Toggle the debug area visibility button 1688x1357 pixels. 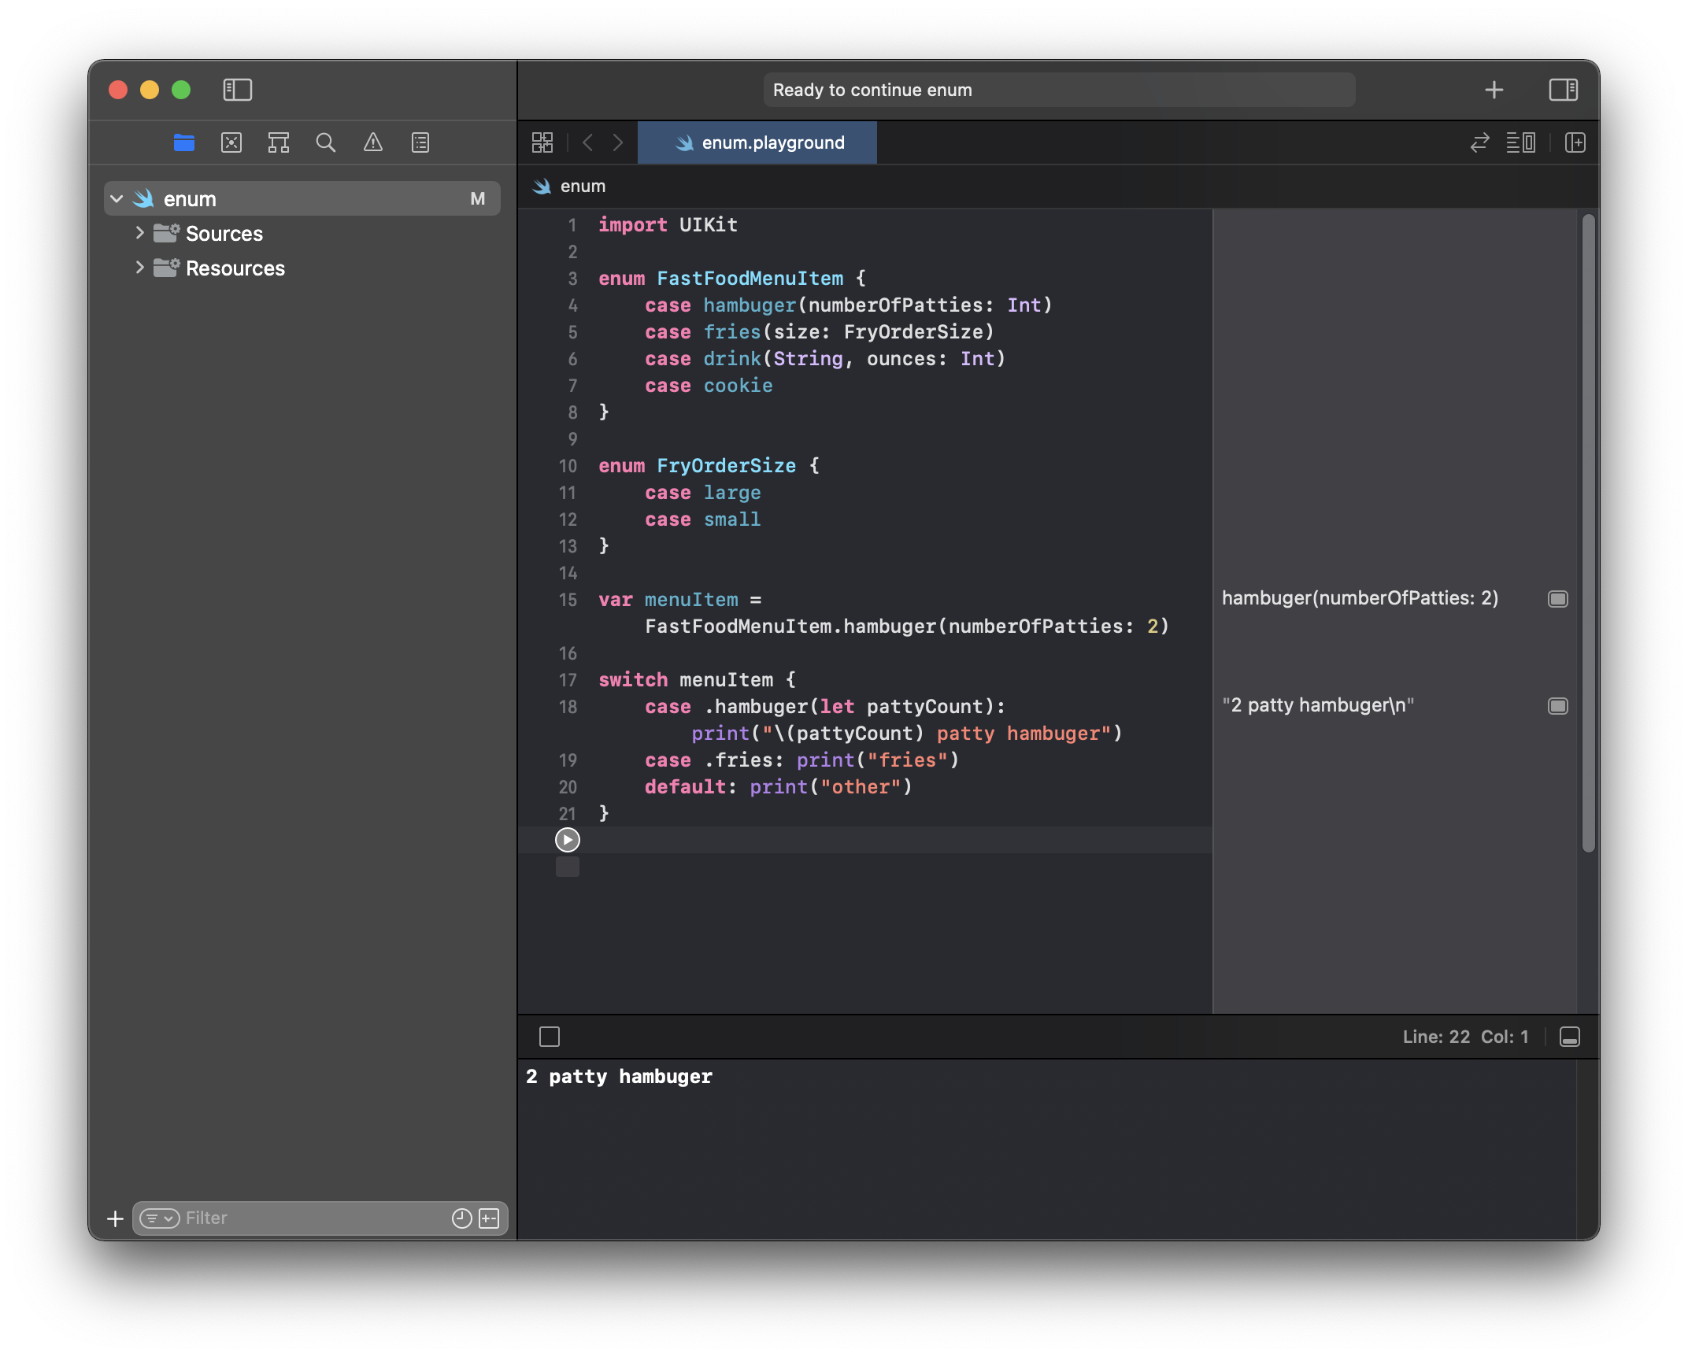(x=1570, y=1037)
